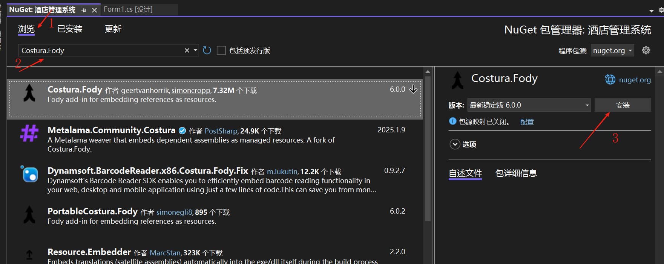
Task: Click the refresh icon next to search box
Action: 207,50
